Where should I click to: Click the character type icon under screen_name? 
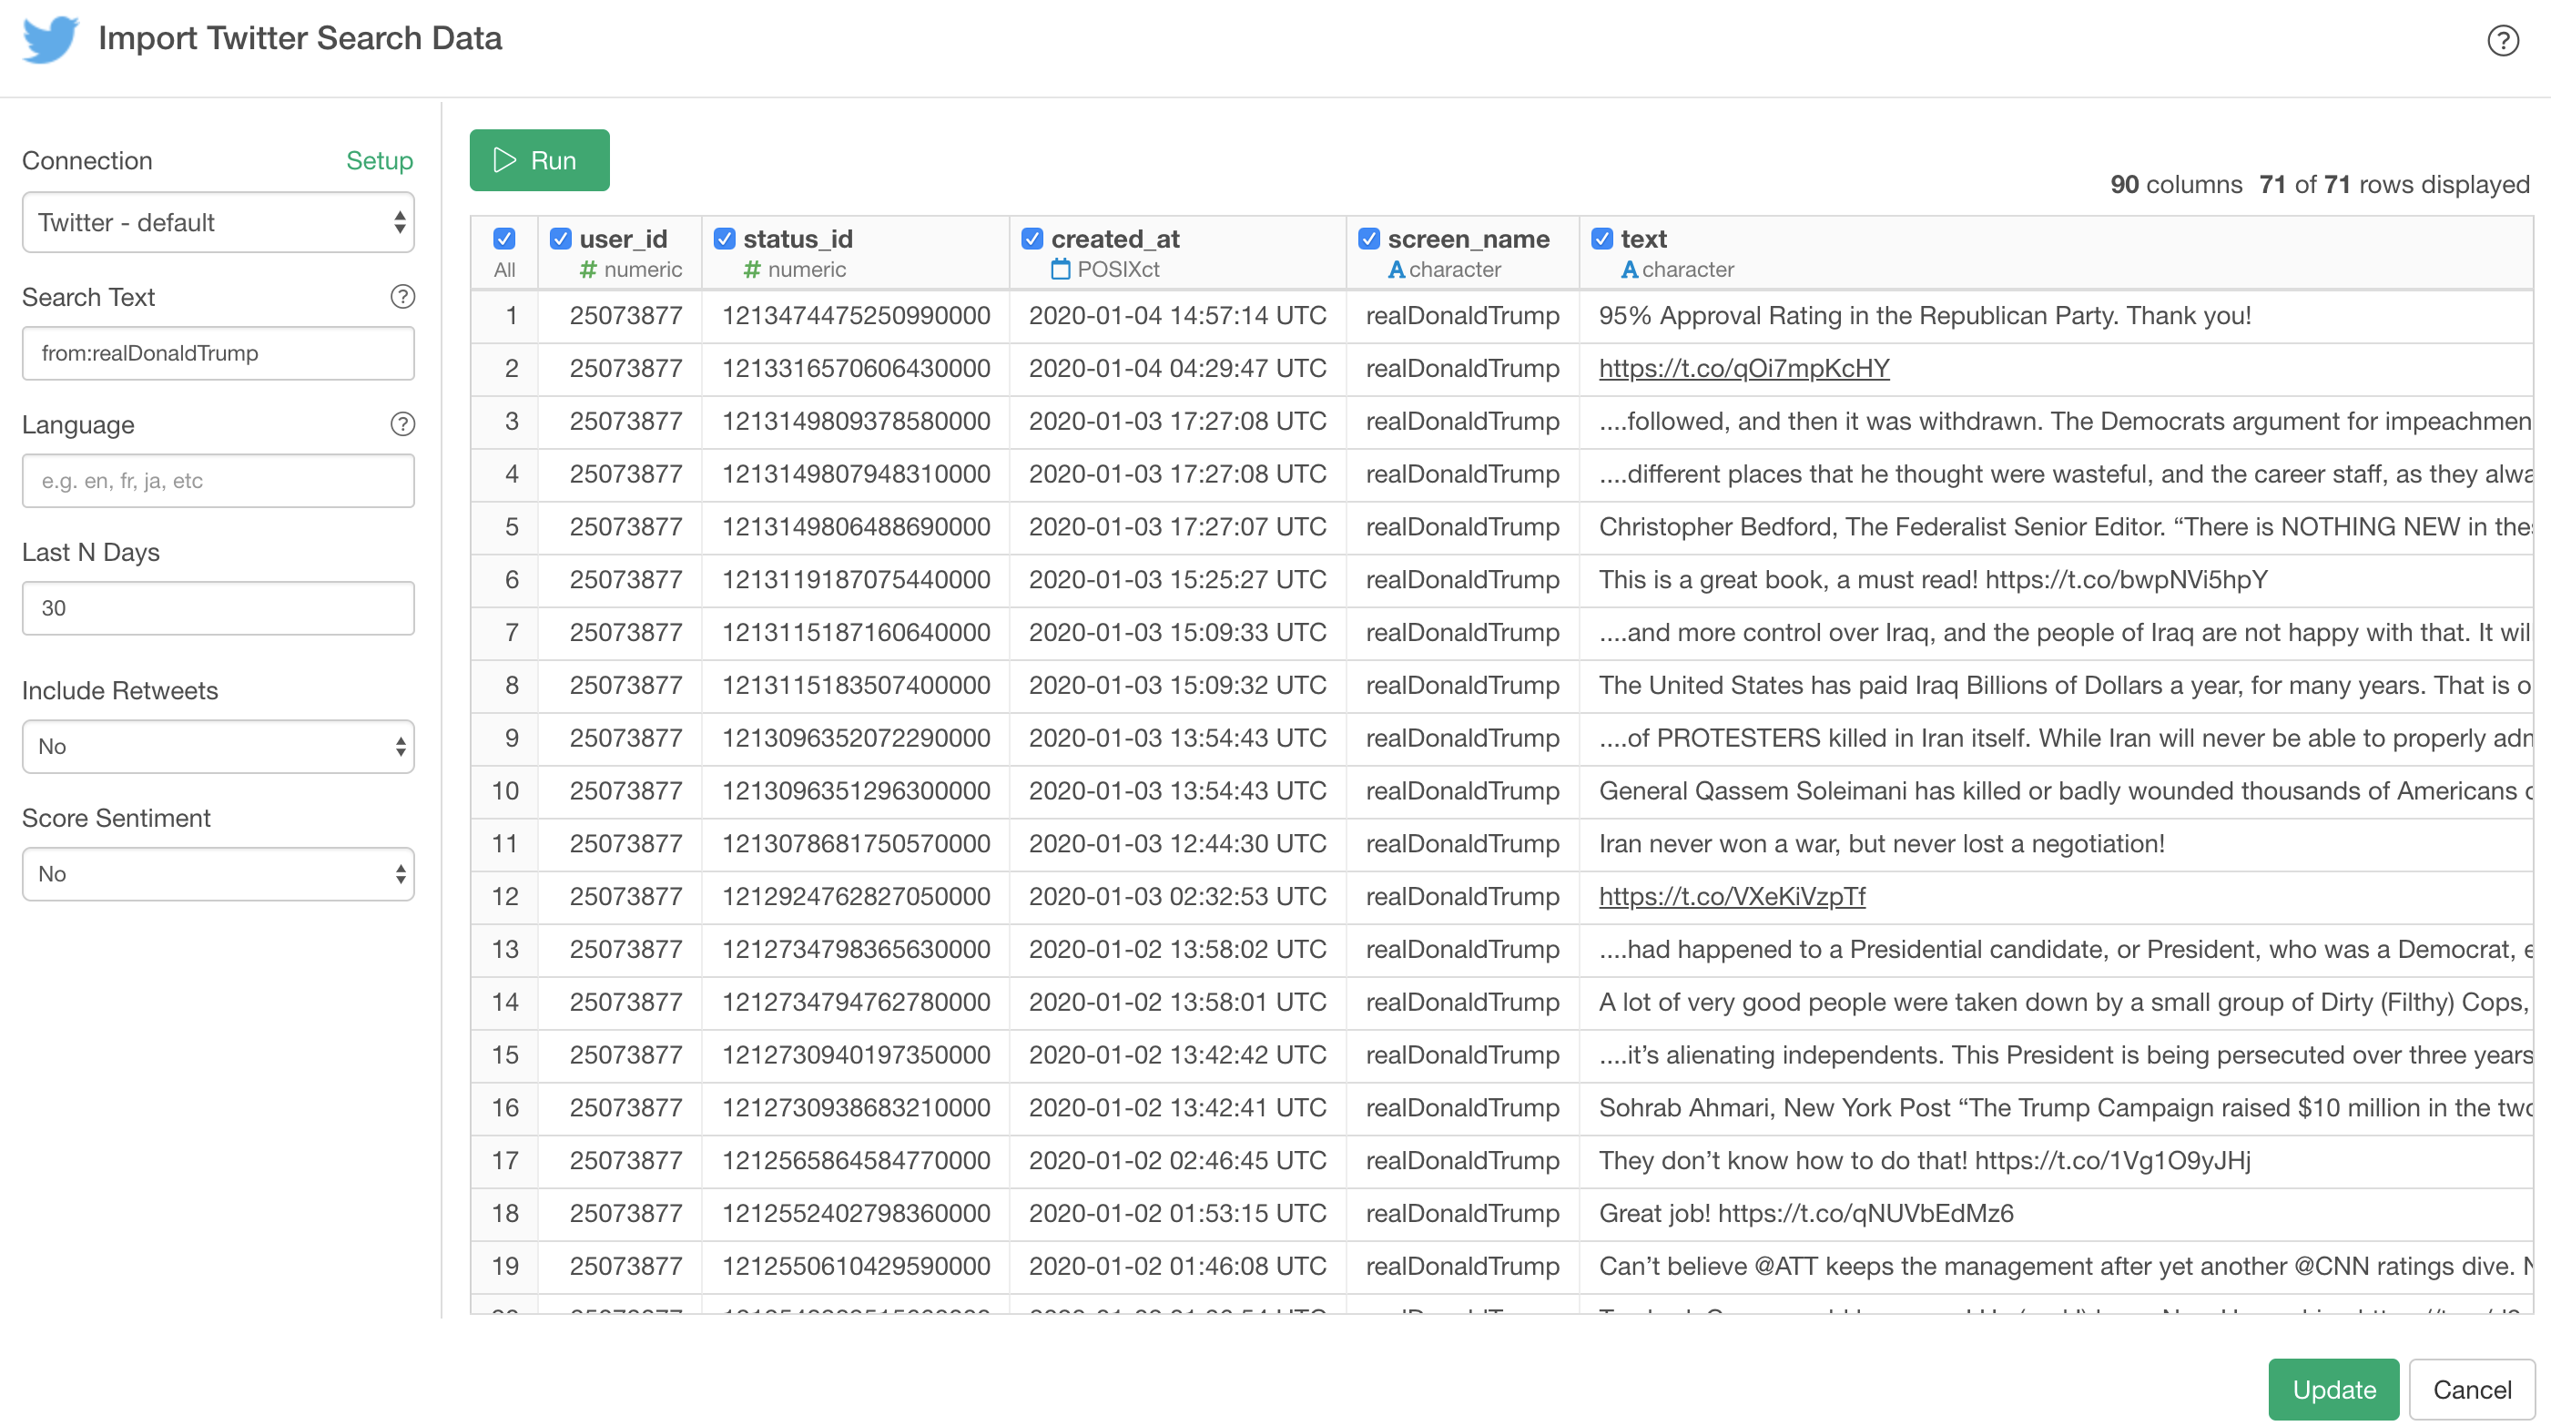(1397, 270)
